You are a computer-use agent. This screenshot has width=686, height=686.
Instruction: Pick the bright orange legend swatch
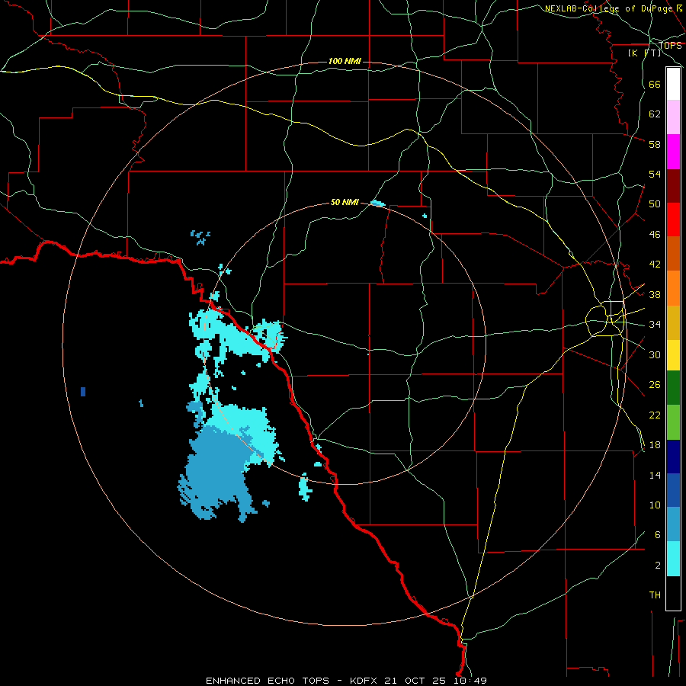[673, 288]
